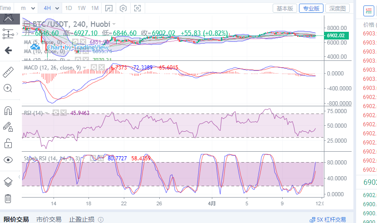Click the RSI value 45.9463

pyautogui.click(x=80, y=113)
